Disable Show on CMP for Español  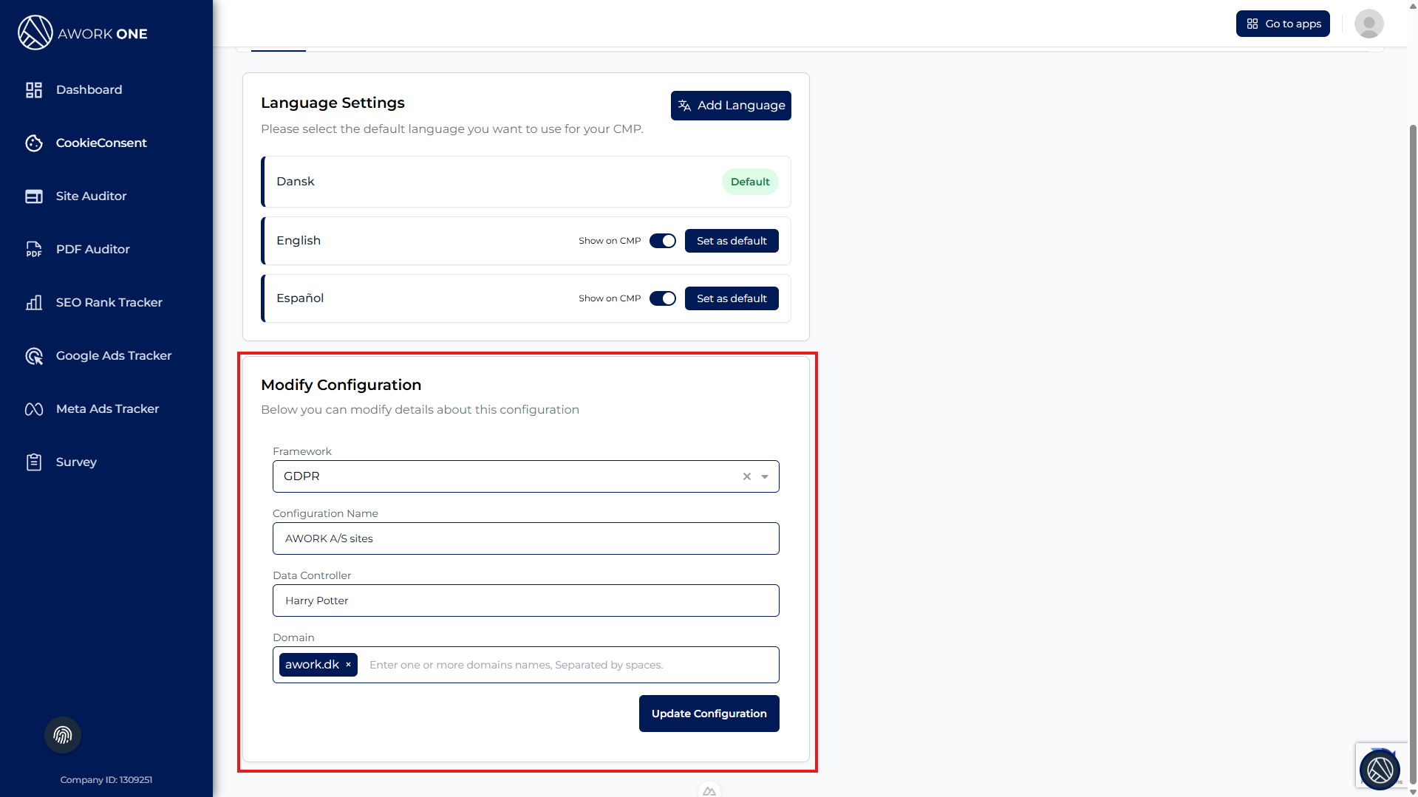pos(662,299)
